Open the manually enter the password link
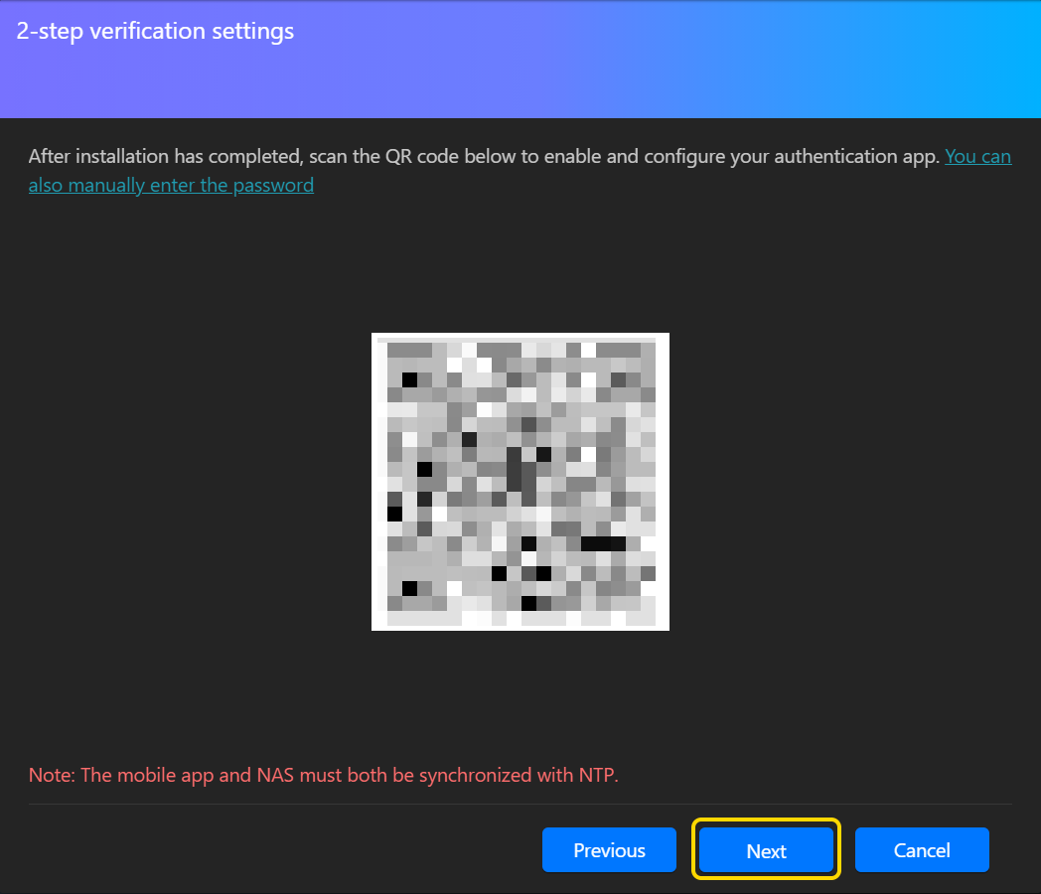This screenshot has width=1041, height=894. [171, 185]
